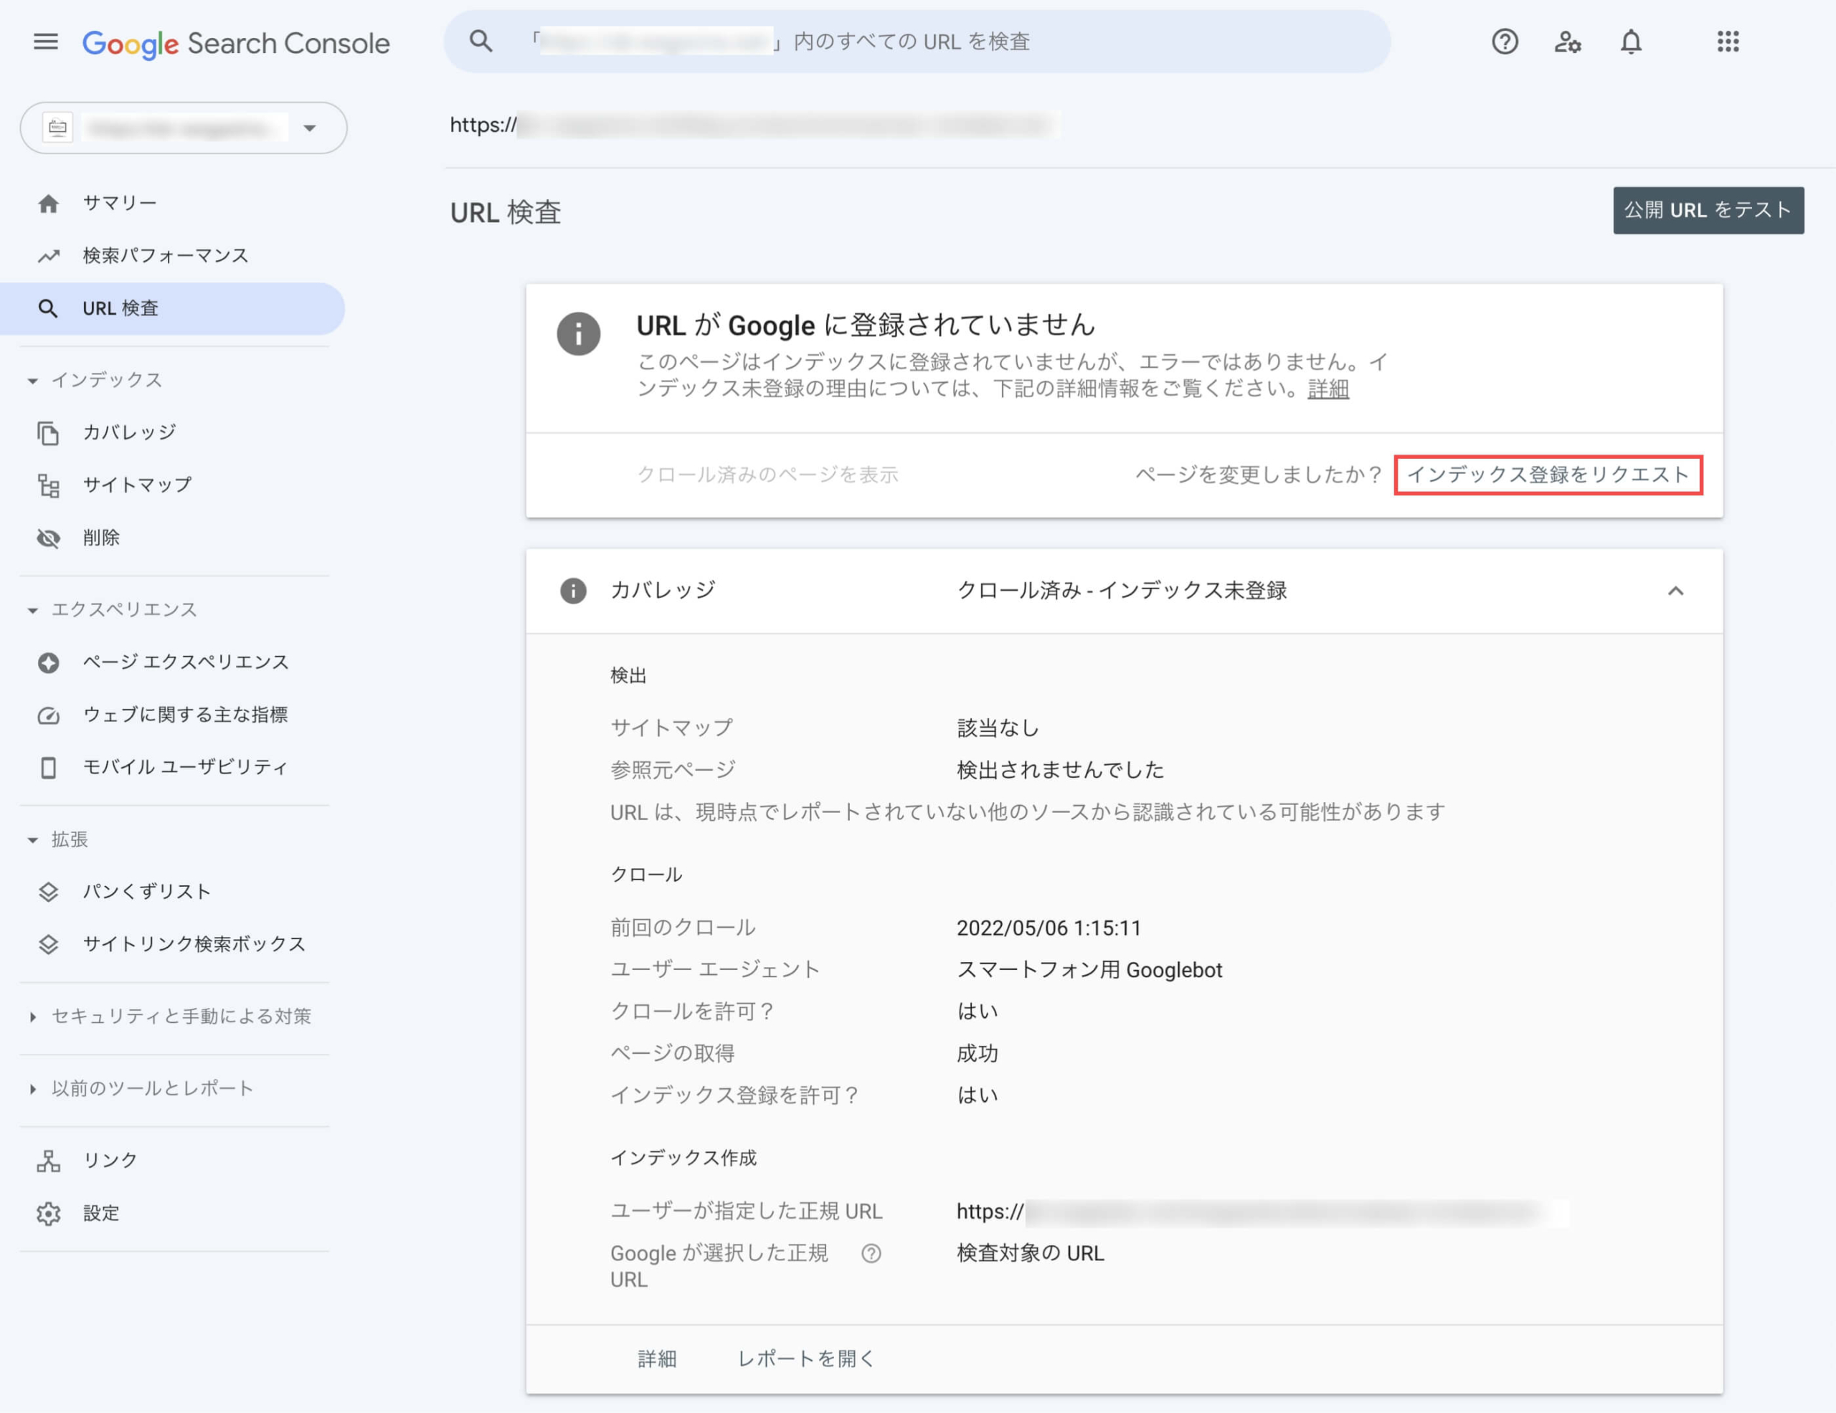Viewport: 1836px width, 1413px height.
Task: Click 詳細 at the bottom of coverage card
Action: click(x=656, y=1359)
